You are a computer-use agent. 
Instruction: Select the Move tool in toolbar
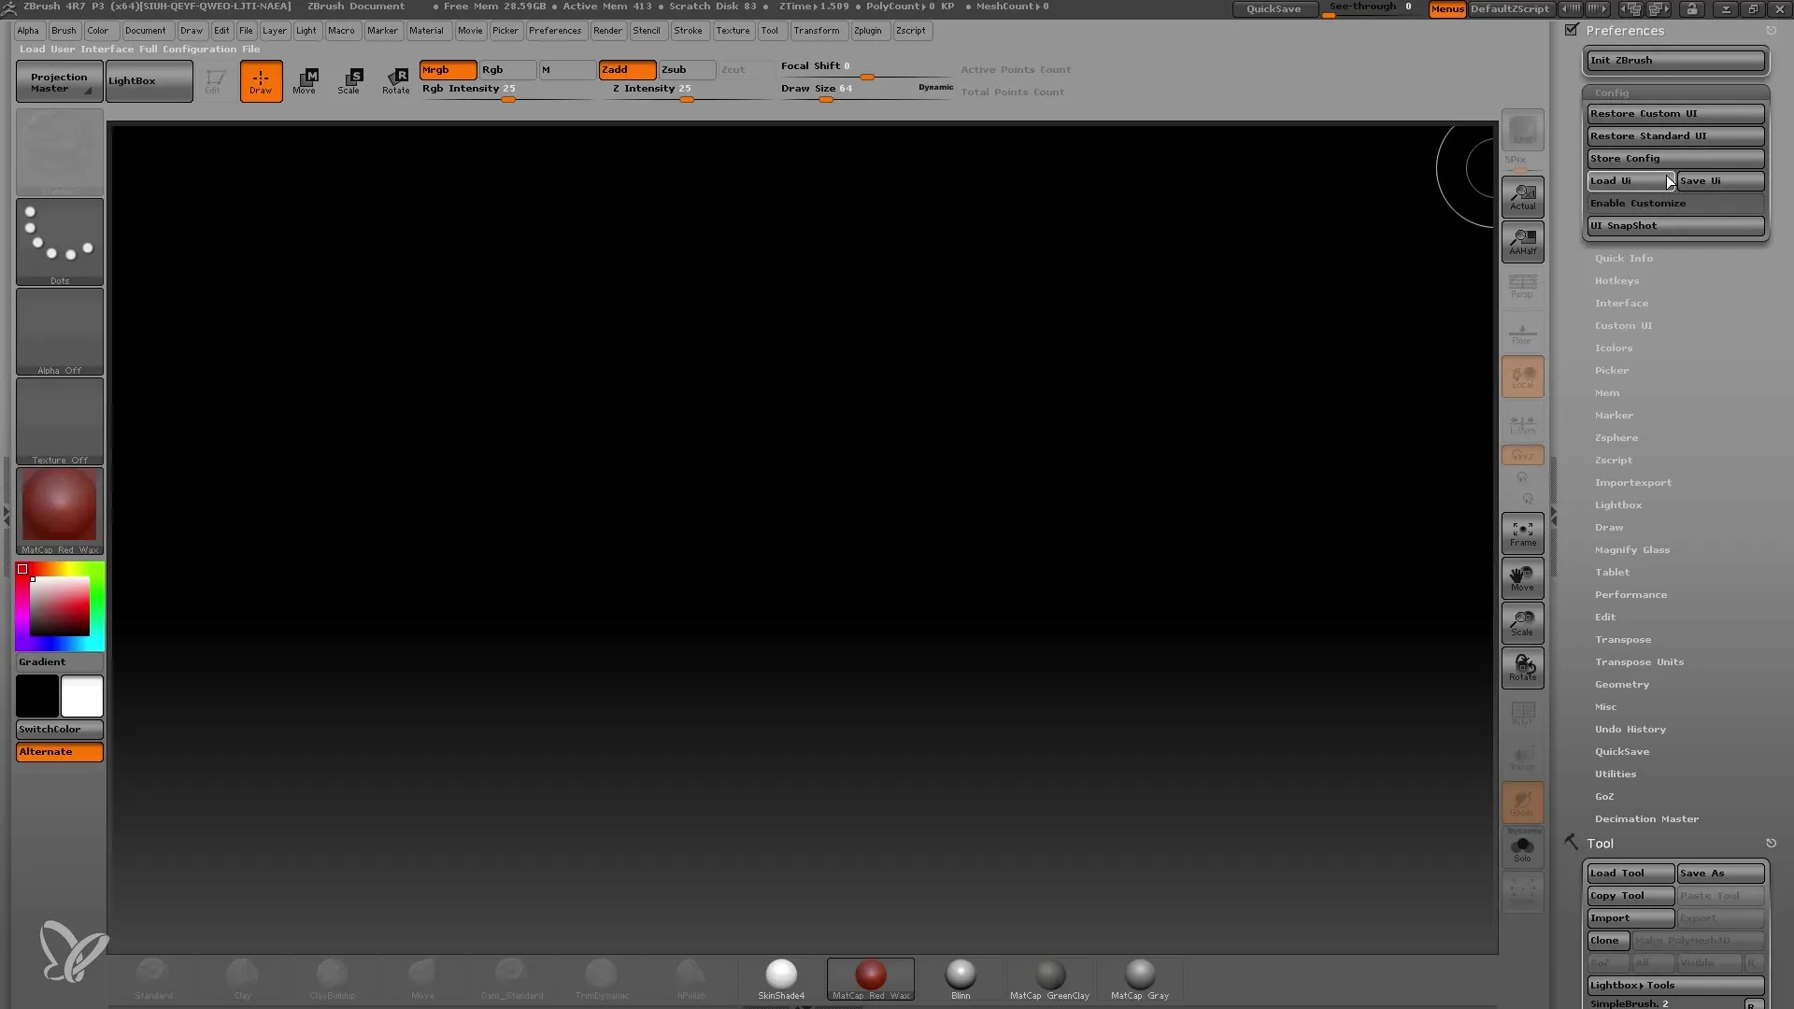coord(305,80)
